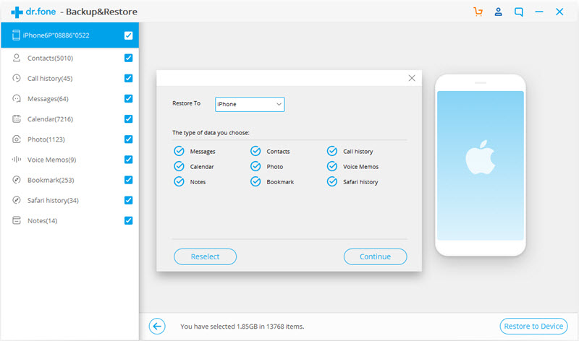Image resolution: width=579 pixels, height=341 pixels.
Task: Uncheck the Contacts(5010) checkbox
Action: pyautogui.click(x=128, y=58)
